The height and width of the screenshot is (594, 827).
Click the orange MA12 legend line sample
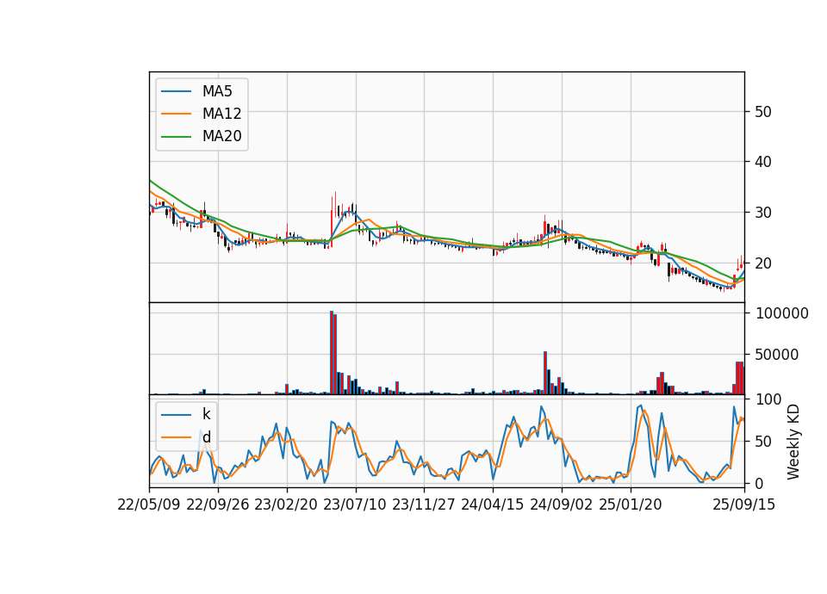coord(176,114)
